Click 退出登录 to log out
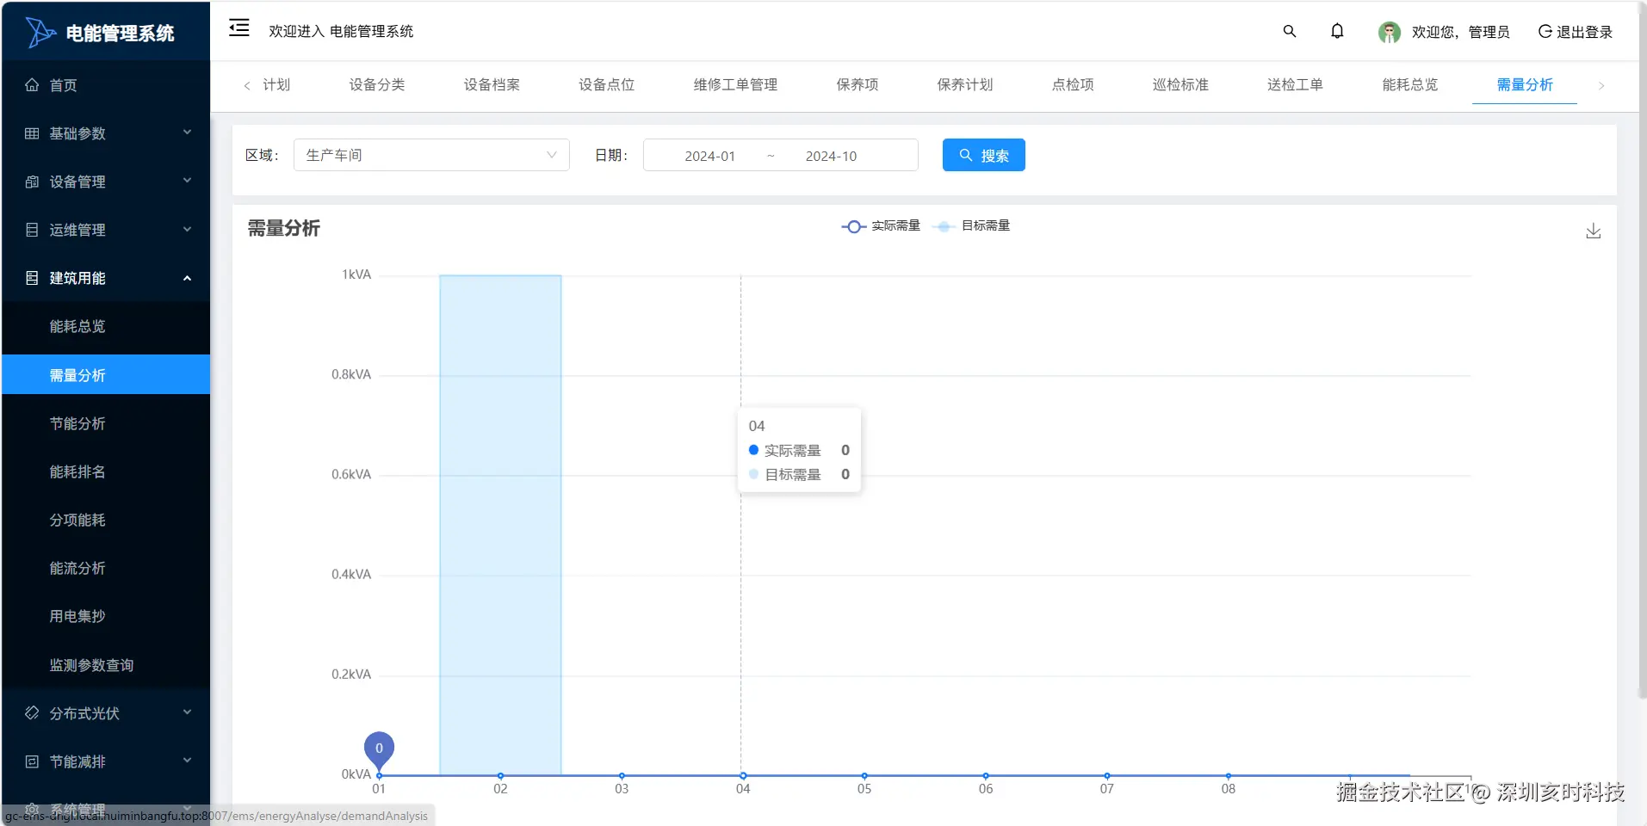This screenshot has width=1647, height=826. (x=1576, y=32)
